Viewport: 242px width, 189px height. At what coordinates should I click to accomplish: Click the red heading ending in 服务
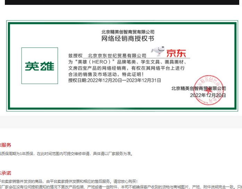tap(6, 145)
